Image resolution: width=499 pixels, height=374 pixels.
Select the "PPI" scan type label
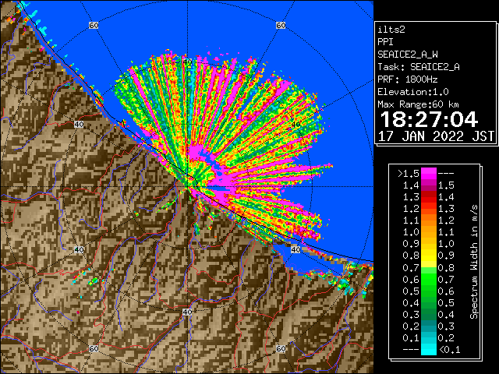[385, 42]
